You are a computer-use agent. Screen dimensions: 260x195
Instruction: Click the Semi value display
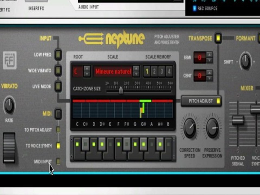(200, 57)
